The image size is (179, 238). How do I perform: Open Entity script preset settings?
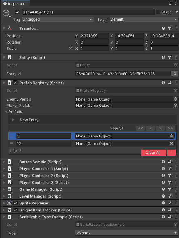point(170,57)
